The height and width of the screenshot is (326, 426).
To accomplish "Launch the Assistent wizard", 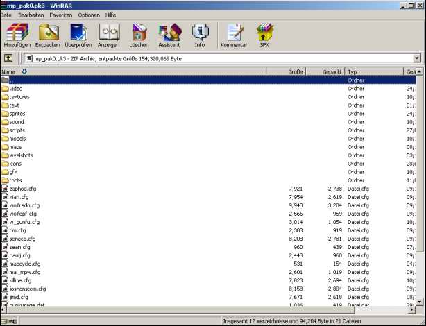I will (169, 35).
